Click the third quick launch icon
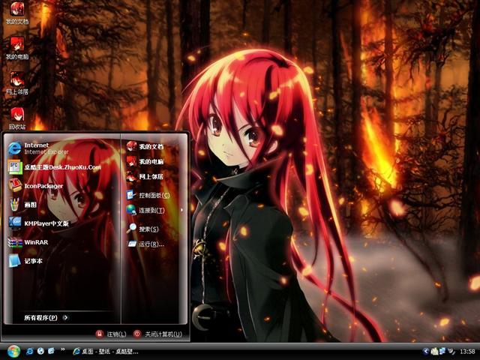 tap(52, 351)
